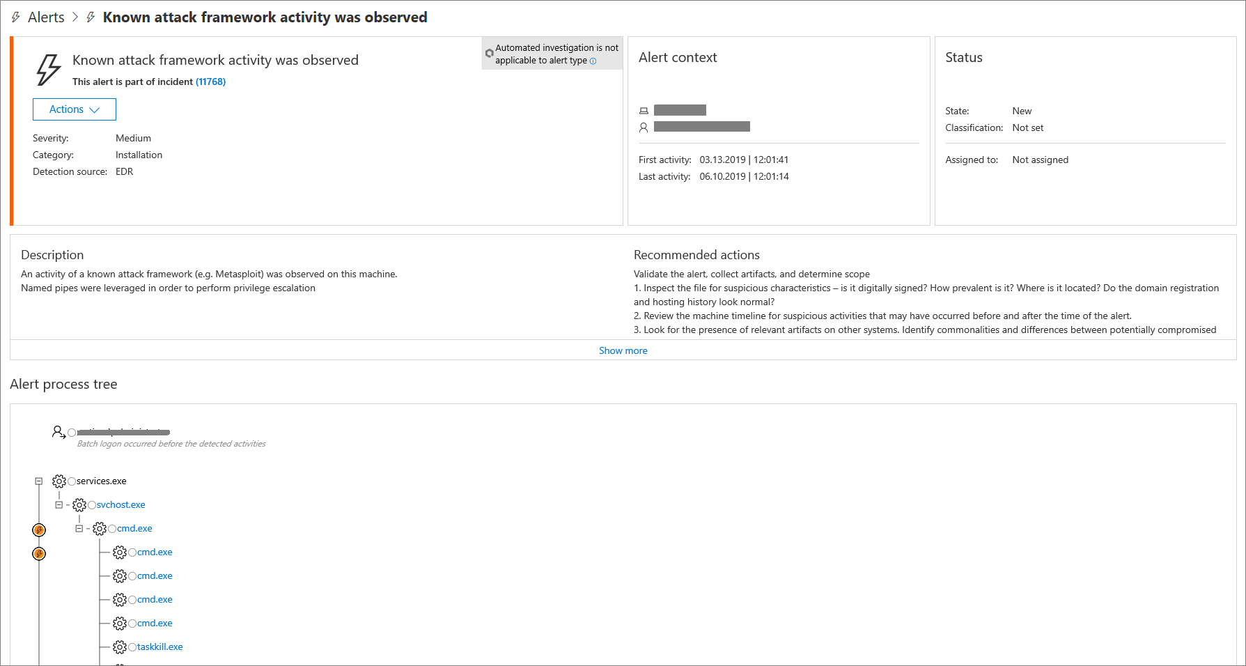The height and width of the screenshot is (666, 1246).
Task: Select the circle beside taskkill.exe
Action: (132, 647)
